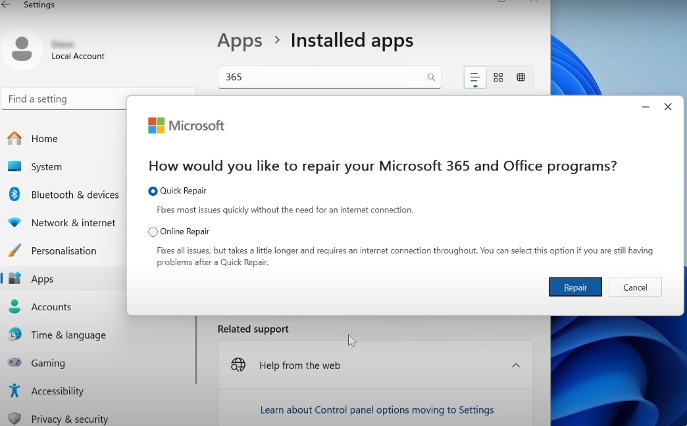
Task: Click the Time & language globe clock icon
Action: 14,335
